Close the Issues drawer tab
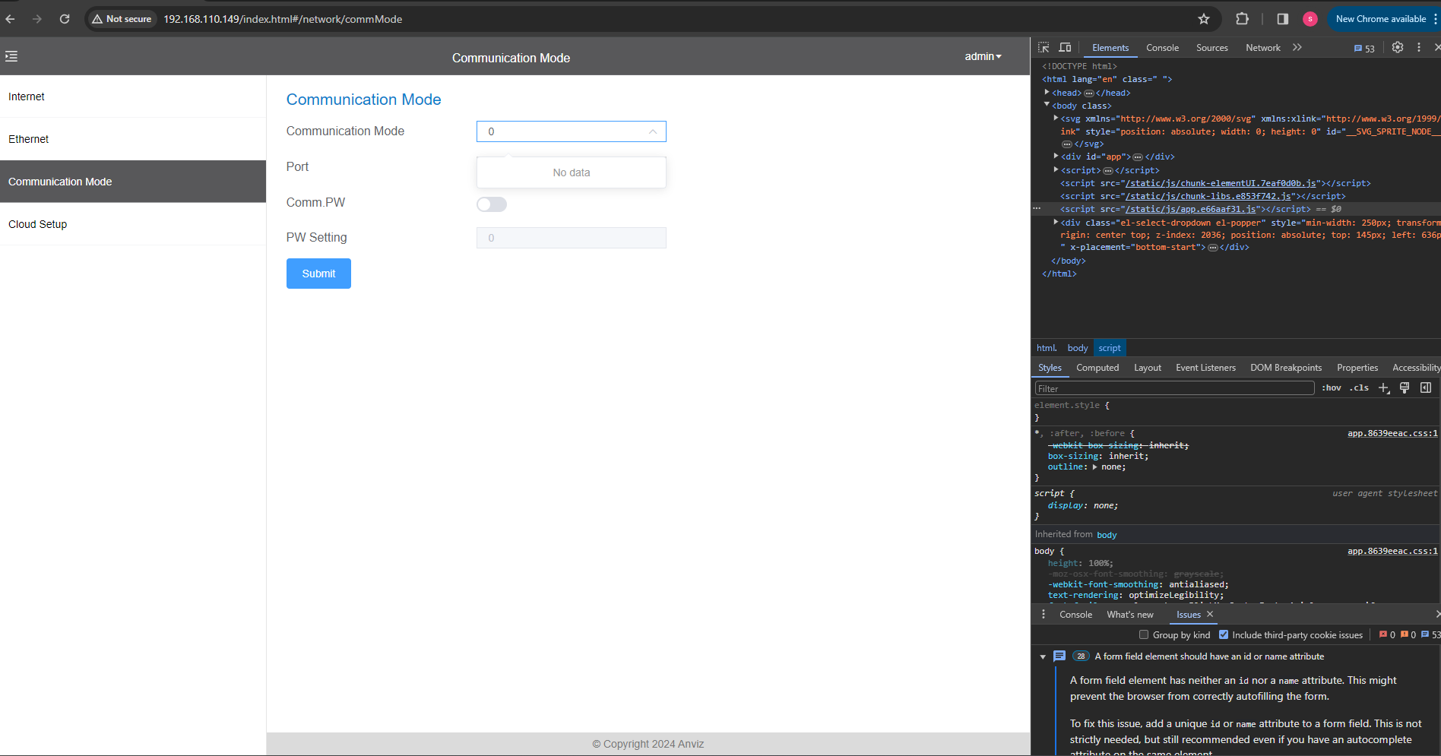The height and width of the screenshot is (756, 1441). coord(1210,614)
